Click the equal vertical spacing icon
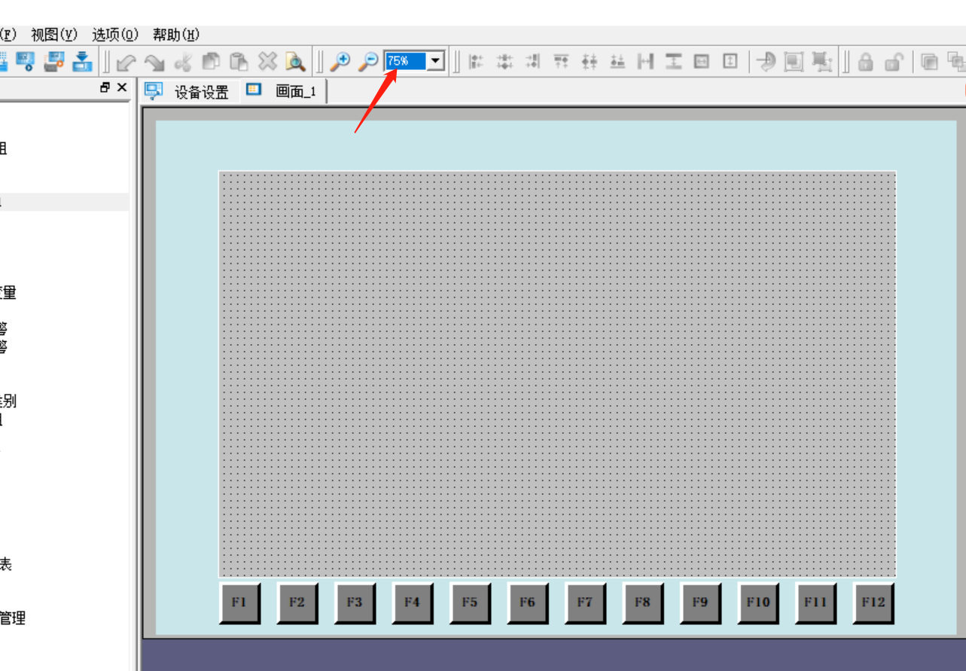The image size is (966, 671). 673,62
